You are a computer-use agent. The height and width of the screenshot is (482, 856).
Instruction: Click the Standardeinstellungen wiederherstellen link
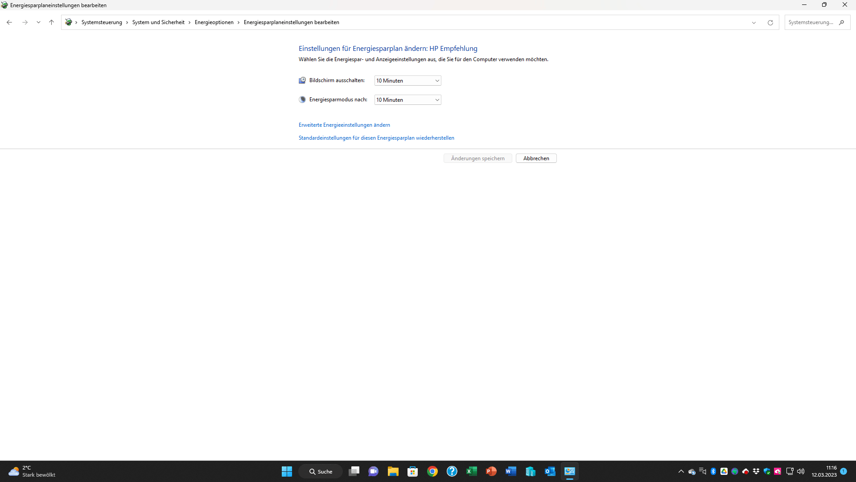(x=376, y=138)
